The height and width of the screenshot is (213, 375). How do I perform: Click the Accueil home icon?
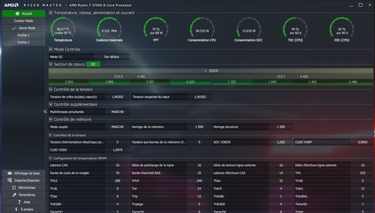17,13
